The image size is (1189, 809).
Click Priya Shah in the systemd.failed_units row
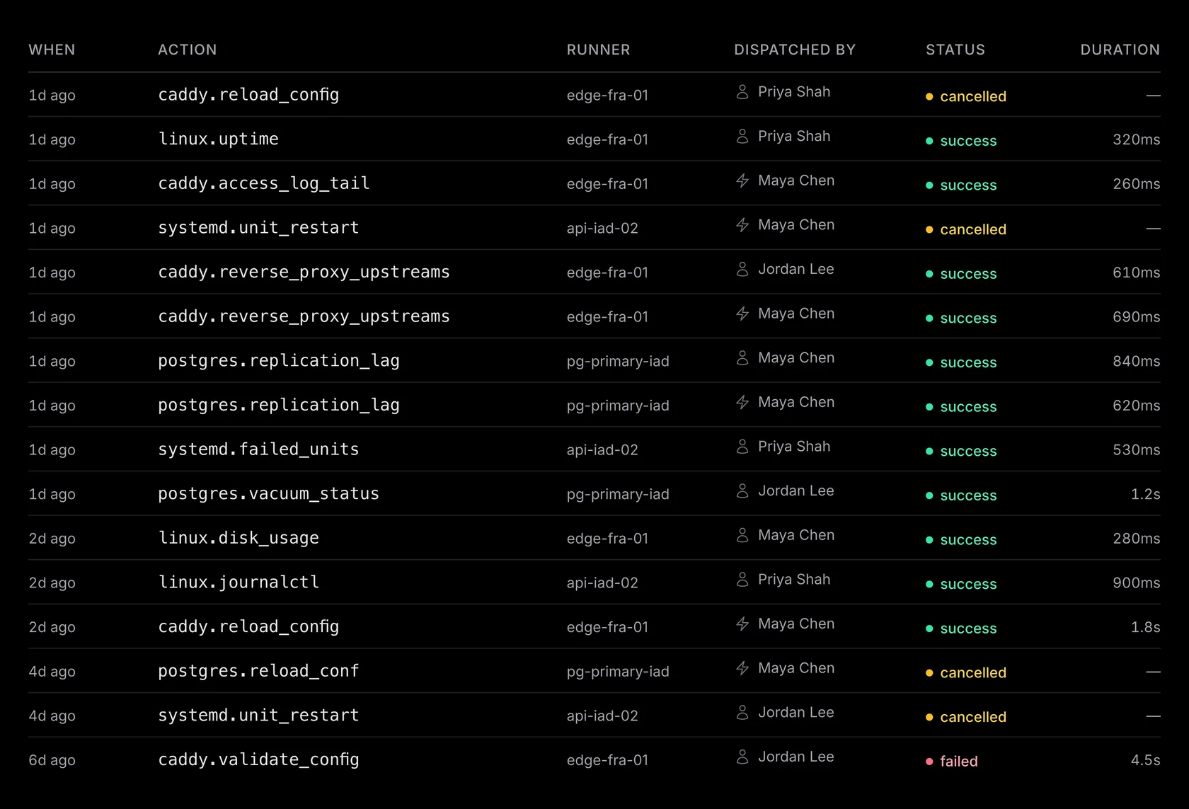click(x=794, y=447)
